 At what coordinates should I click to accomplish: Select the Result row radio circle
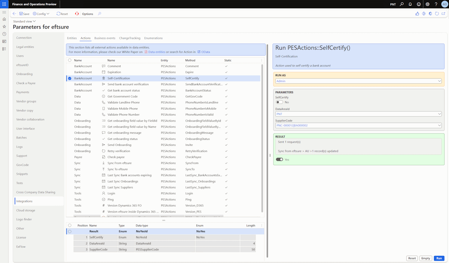click(70, 232)
